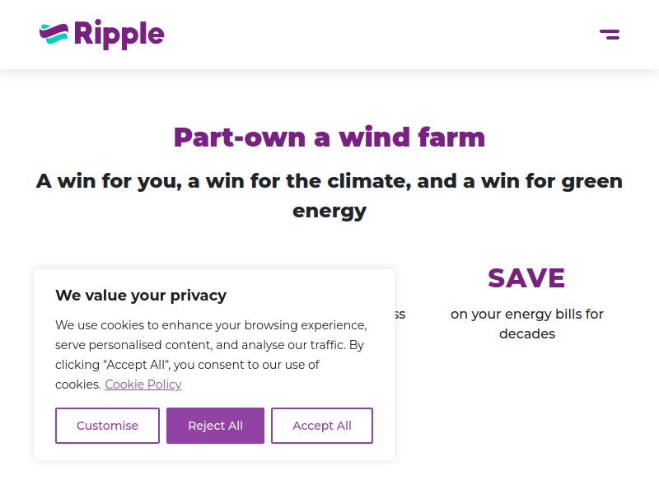This screenshot has width=659, height=494.
Task: Click the 'clicking "Accept All"' consent line
Action: pyautogui.click(x=187, y=365)
